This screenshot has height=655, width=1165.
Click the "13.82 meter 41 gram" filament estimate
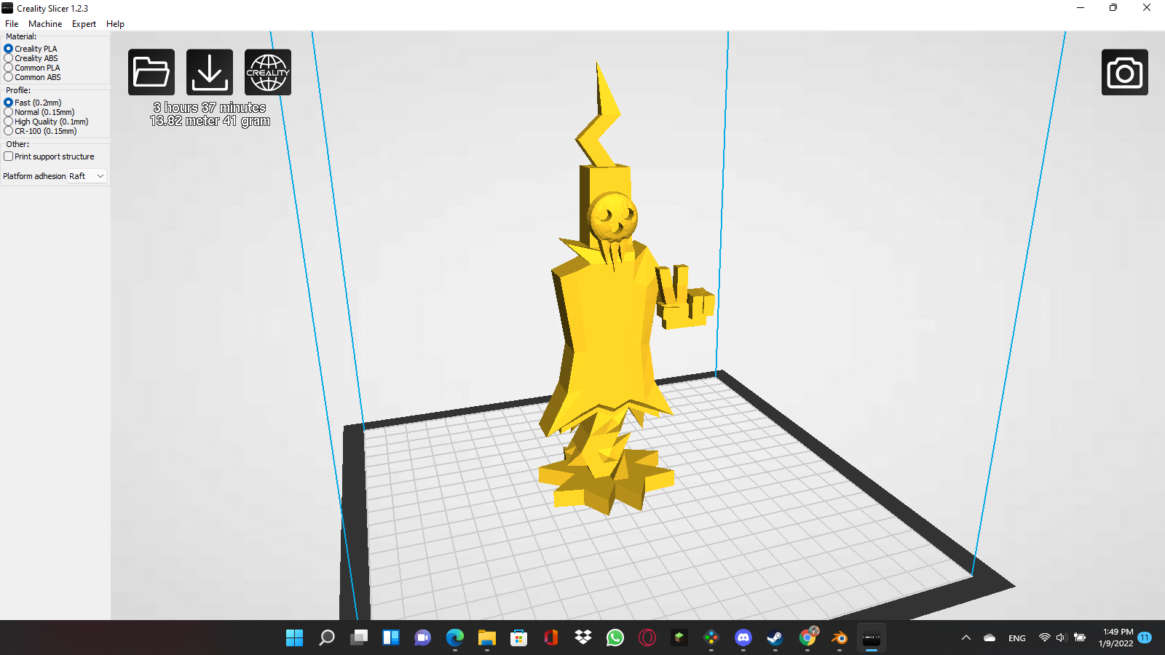coord(210,121)
